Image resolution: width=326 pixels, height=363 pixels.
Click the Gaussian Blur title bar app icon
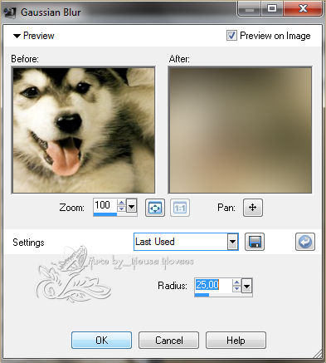pyautogui.click(x=10, y=12)
